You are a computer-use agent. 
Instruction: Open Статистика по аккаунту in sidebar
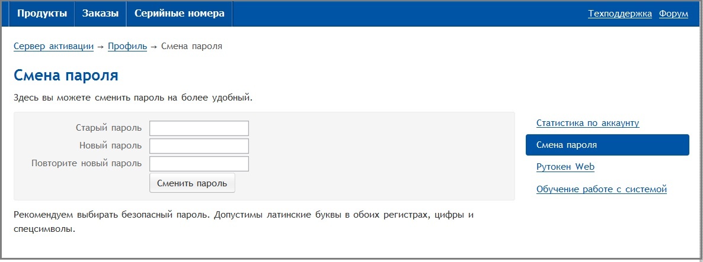pos(587,123)
